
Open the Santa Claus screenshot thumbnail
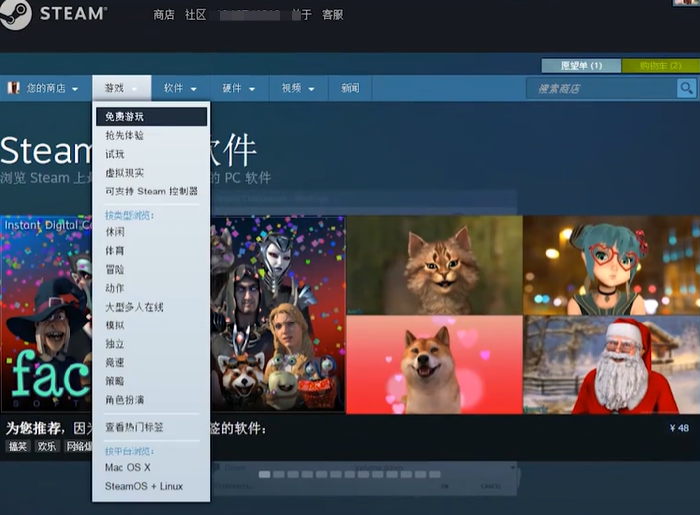(x=612, y=364)
